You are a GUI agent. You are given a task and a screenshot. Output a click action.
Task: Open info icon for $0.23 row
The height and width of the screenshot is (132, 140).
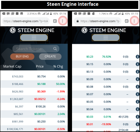tap(137, 57)
